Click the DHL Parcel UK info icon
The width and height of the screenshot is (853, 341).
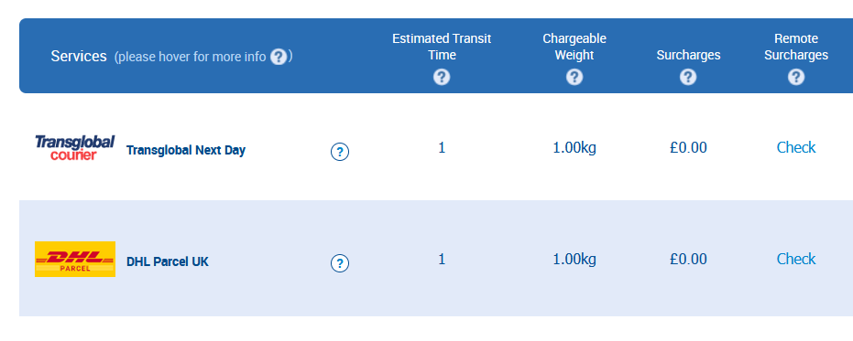pyautogui.click(x=339, y=263)
